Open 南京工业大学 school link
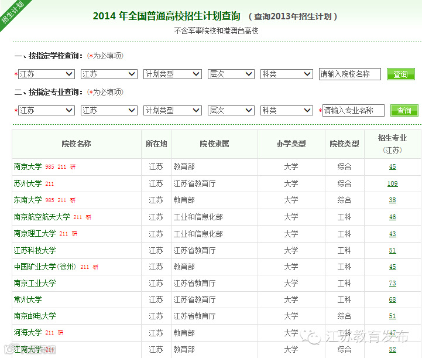Screen dimensions: 422x358 click(x=35, y=284)
